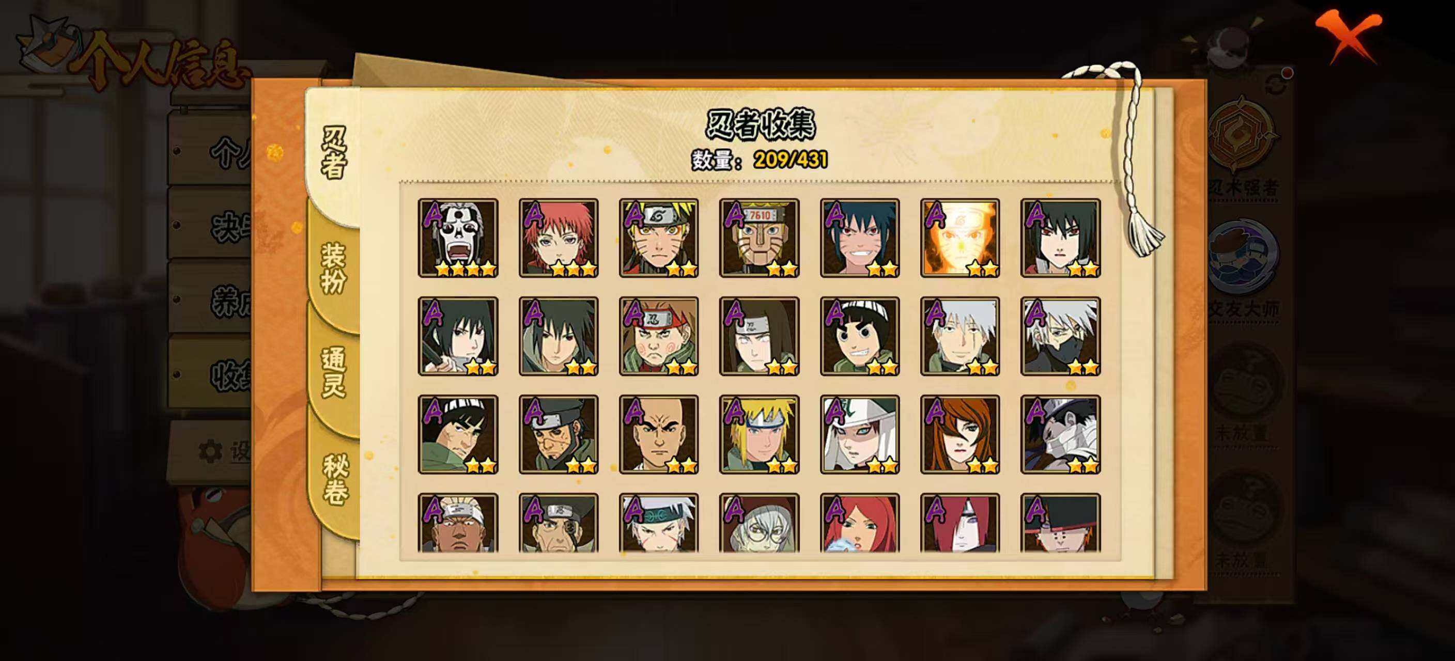The height and width of the screenshot is (661, 1455).
Task: Select blonde Minato ninja portrait
Action: coord(759,434)
